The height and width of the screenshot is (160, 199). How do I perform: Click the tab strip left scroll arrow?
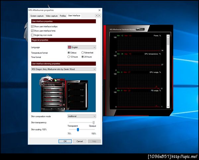(97, 16)
